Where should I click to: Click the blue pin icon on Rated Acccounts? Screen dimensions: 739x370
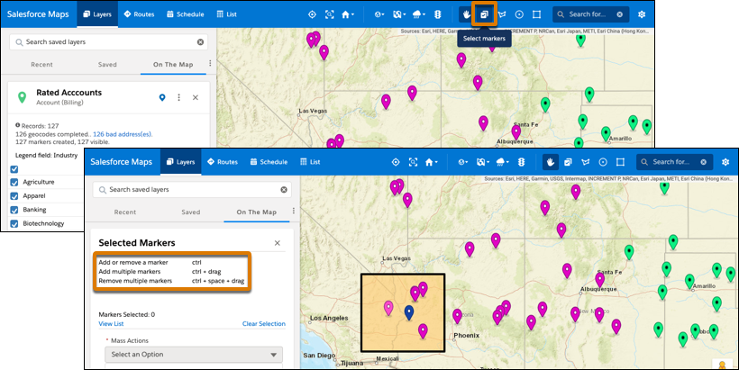pos(162,97)
